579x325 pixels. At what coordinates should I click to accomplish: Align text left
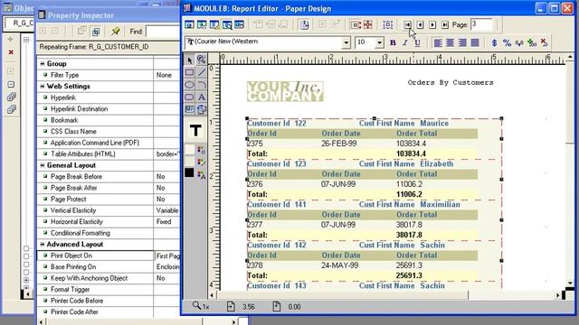pyautogui.click(x=438, y=42)
